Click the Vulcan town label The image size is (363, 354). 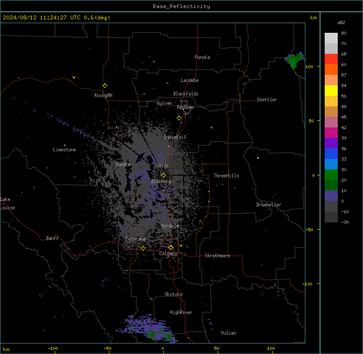[229, 333]
